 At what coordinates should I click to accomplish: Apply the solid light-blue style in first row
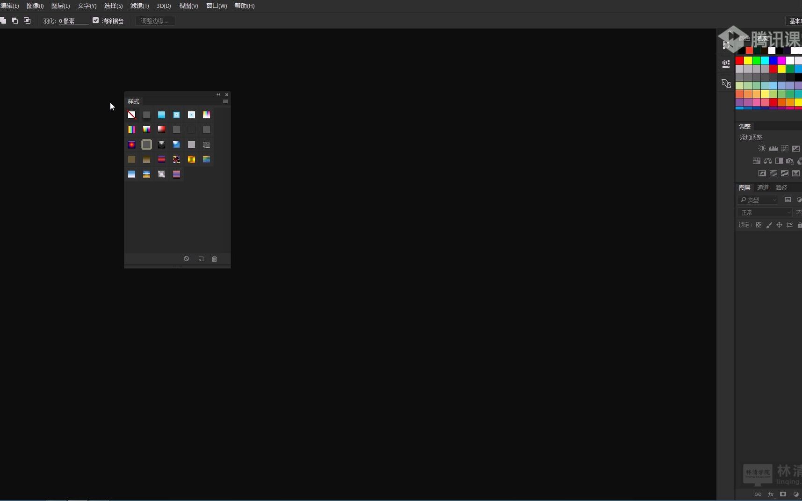(x=162, y=115)
